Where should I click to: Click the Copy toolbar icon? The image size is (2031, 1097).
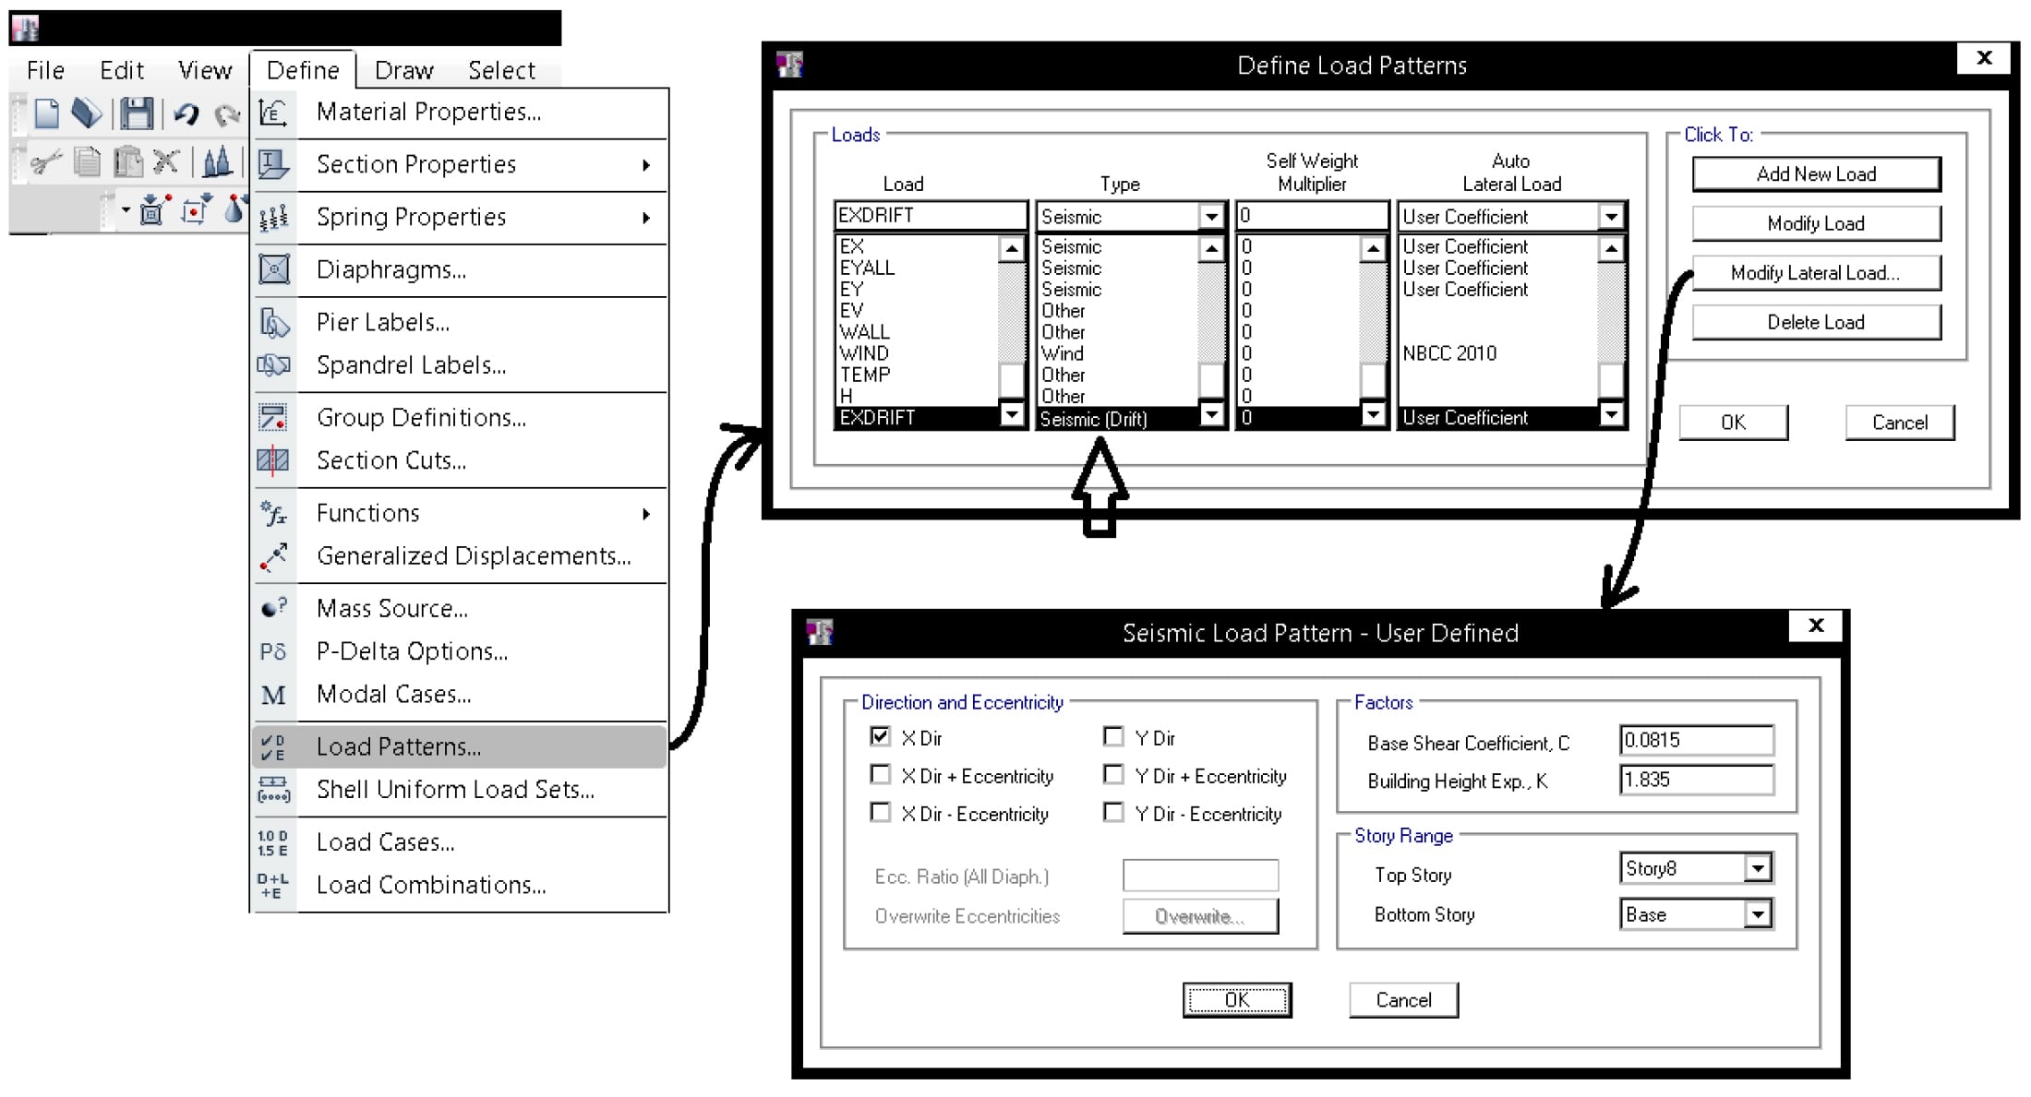pos(88,162)
